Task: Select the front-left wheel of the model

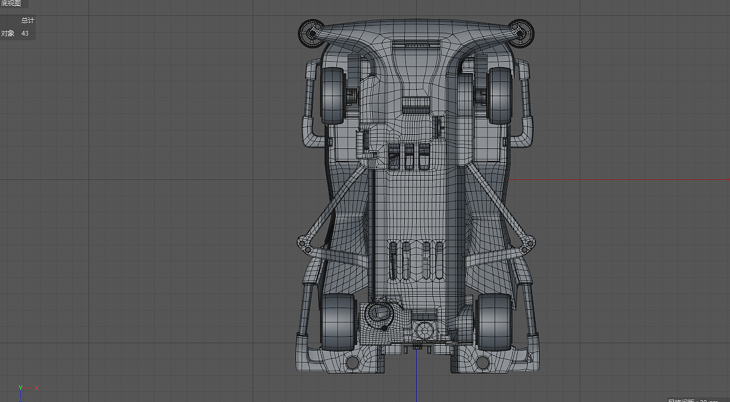Action: 333,95
